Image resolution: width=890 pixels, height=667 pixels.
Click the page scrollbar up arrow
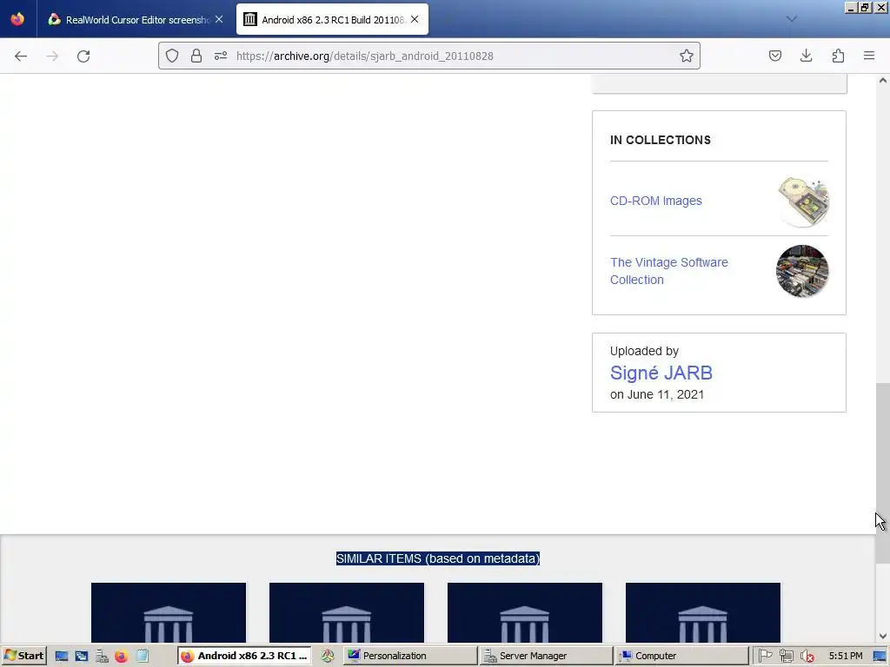[883, 81]
